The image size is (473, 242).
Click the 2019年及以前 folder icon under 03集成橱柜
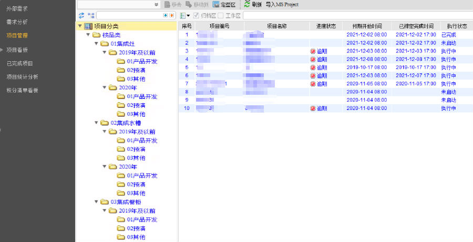pos(112,211)
